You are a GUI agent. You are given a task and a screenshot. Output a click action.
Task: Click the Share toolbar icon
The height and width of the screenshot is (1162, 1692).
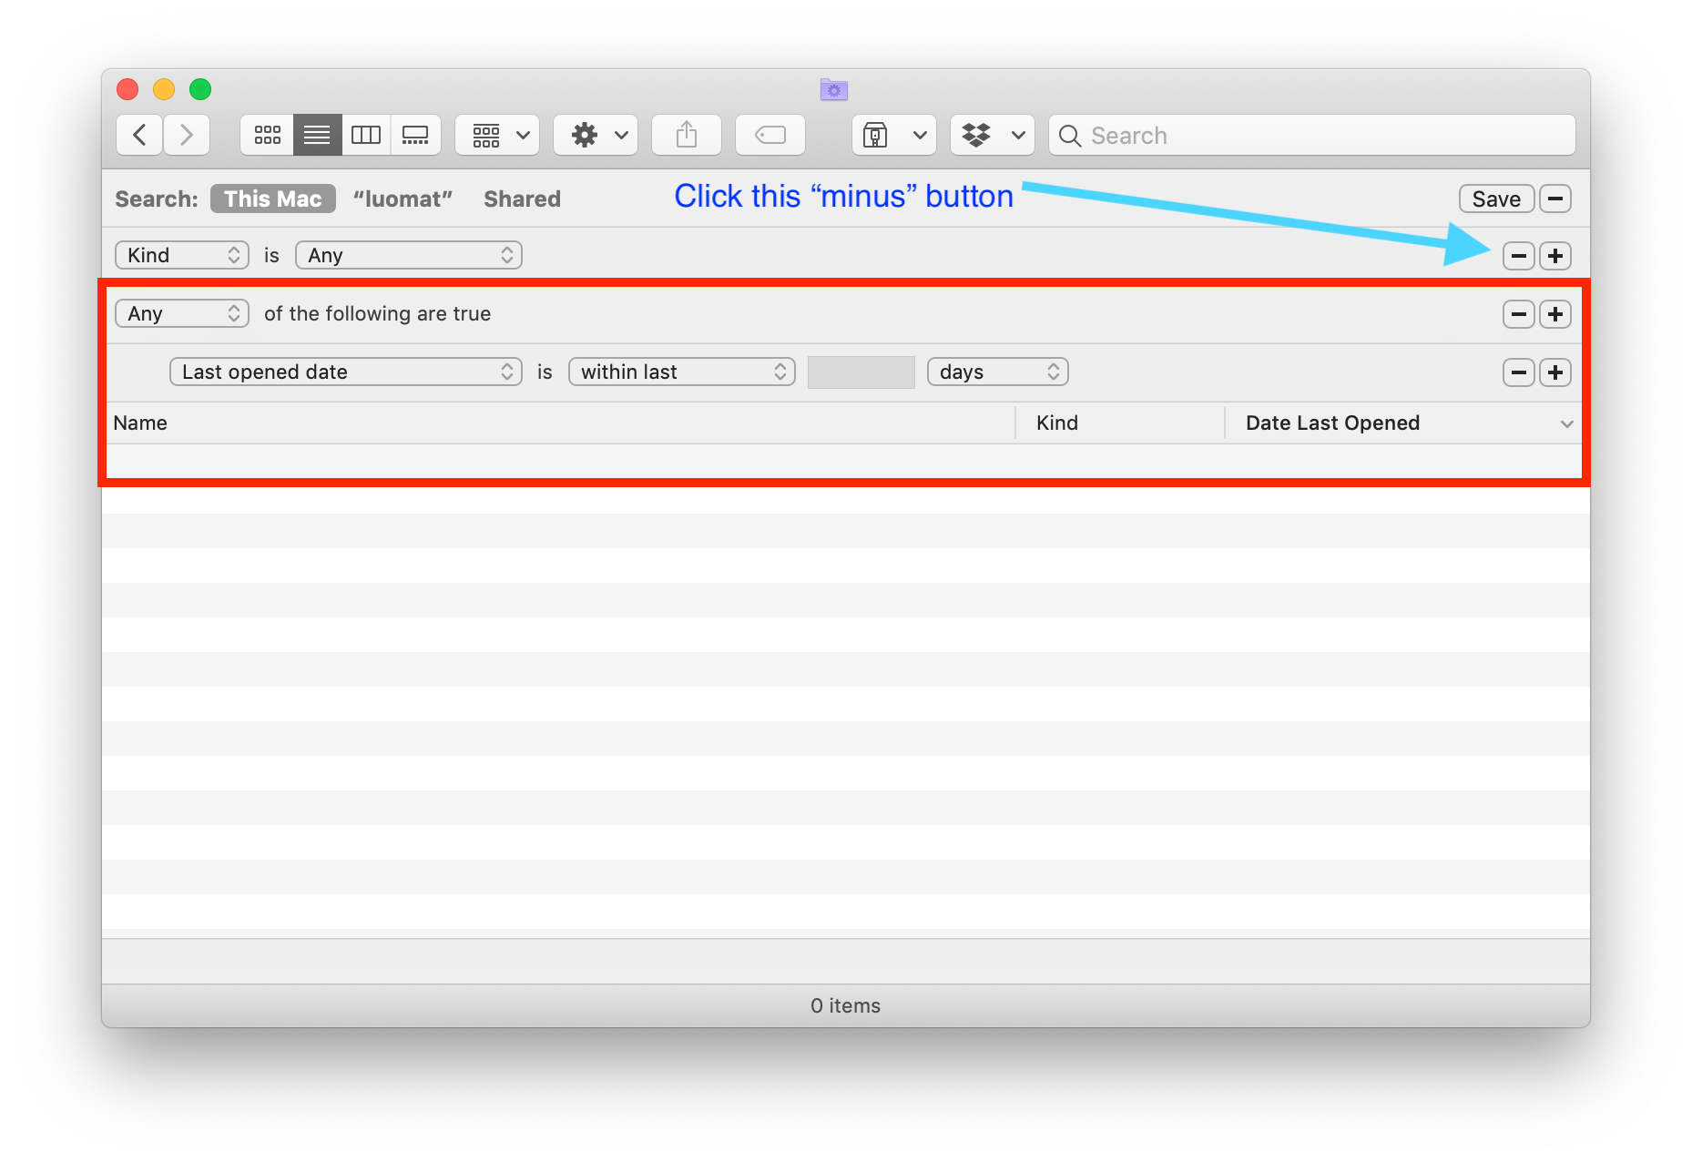[687, 136]
